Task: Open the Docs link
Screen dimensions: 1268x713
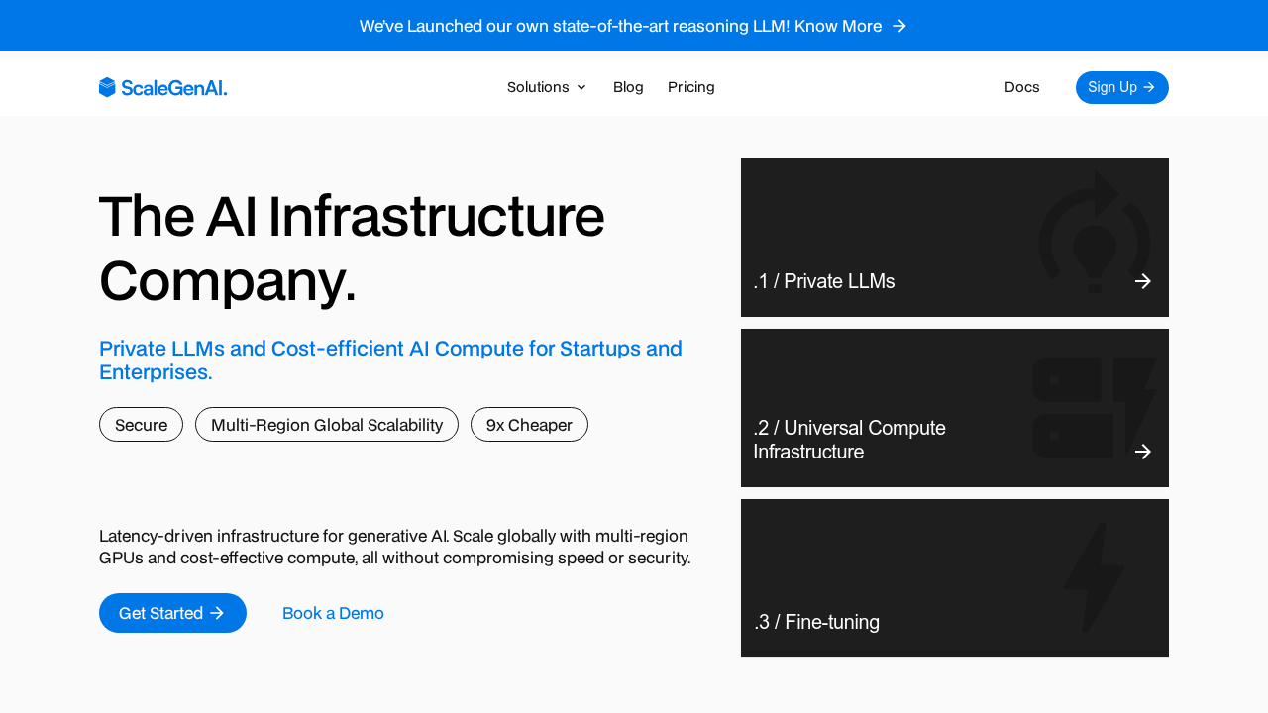Action: [x=1021, y=87]
